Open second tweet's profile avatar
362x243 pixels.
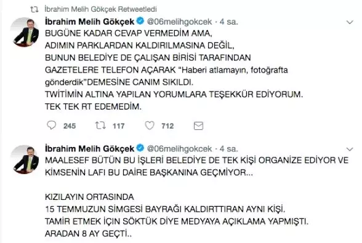pyautogui.click(x=25, y=159)
